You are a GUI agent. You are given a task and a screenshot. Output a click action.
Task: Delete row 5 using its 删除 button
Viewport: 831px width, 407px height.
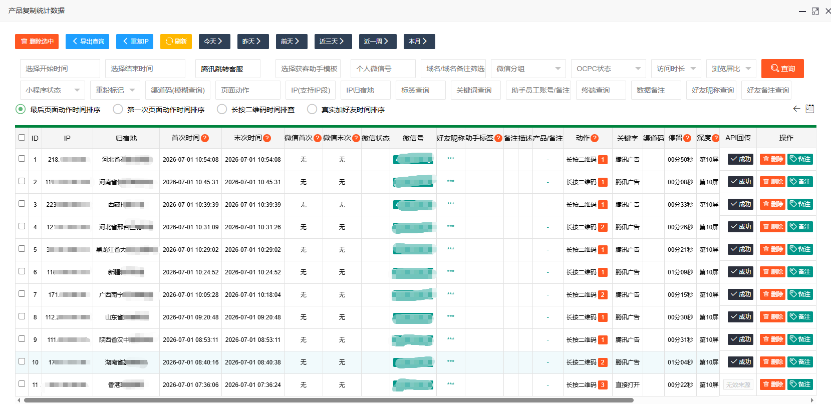point(772,249)
